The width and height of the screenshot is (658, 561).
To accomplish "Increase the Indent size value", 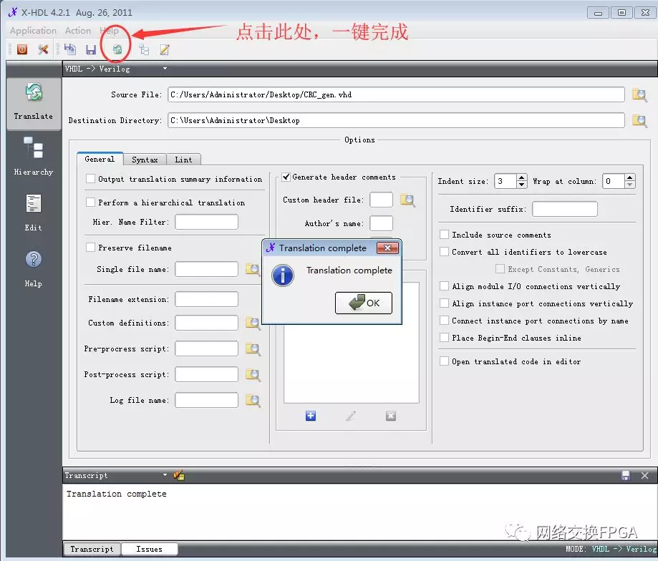I will click(522, 177).
